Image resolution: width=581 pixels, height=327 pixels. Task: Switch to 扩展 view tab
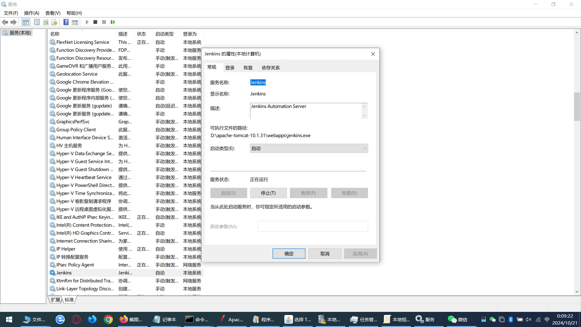point(55,300)
